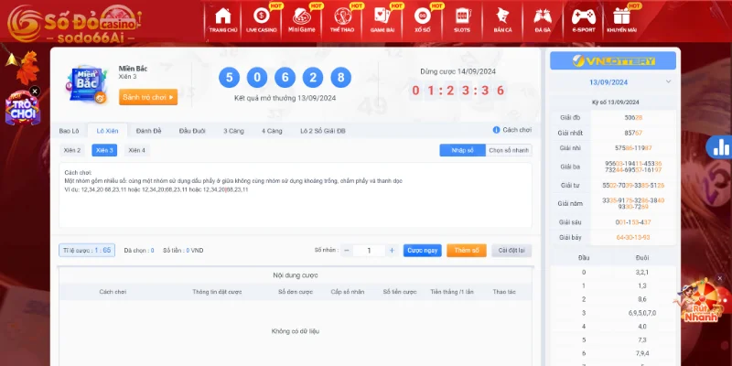Increase multiplier with the plus button
The height and width of the screenshot is (366, 732).
coord(392,250)
